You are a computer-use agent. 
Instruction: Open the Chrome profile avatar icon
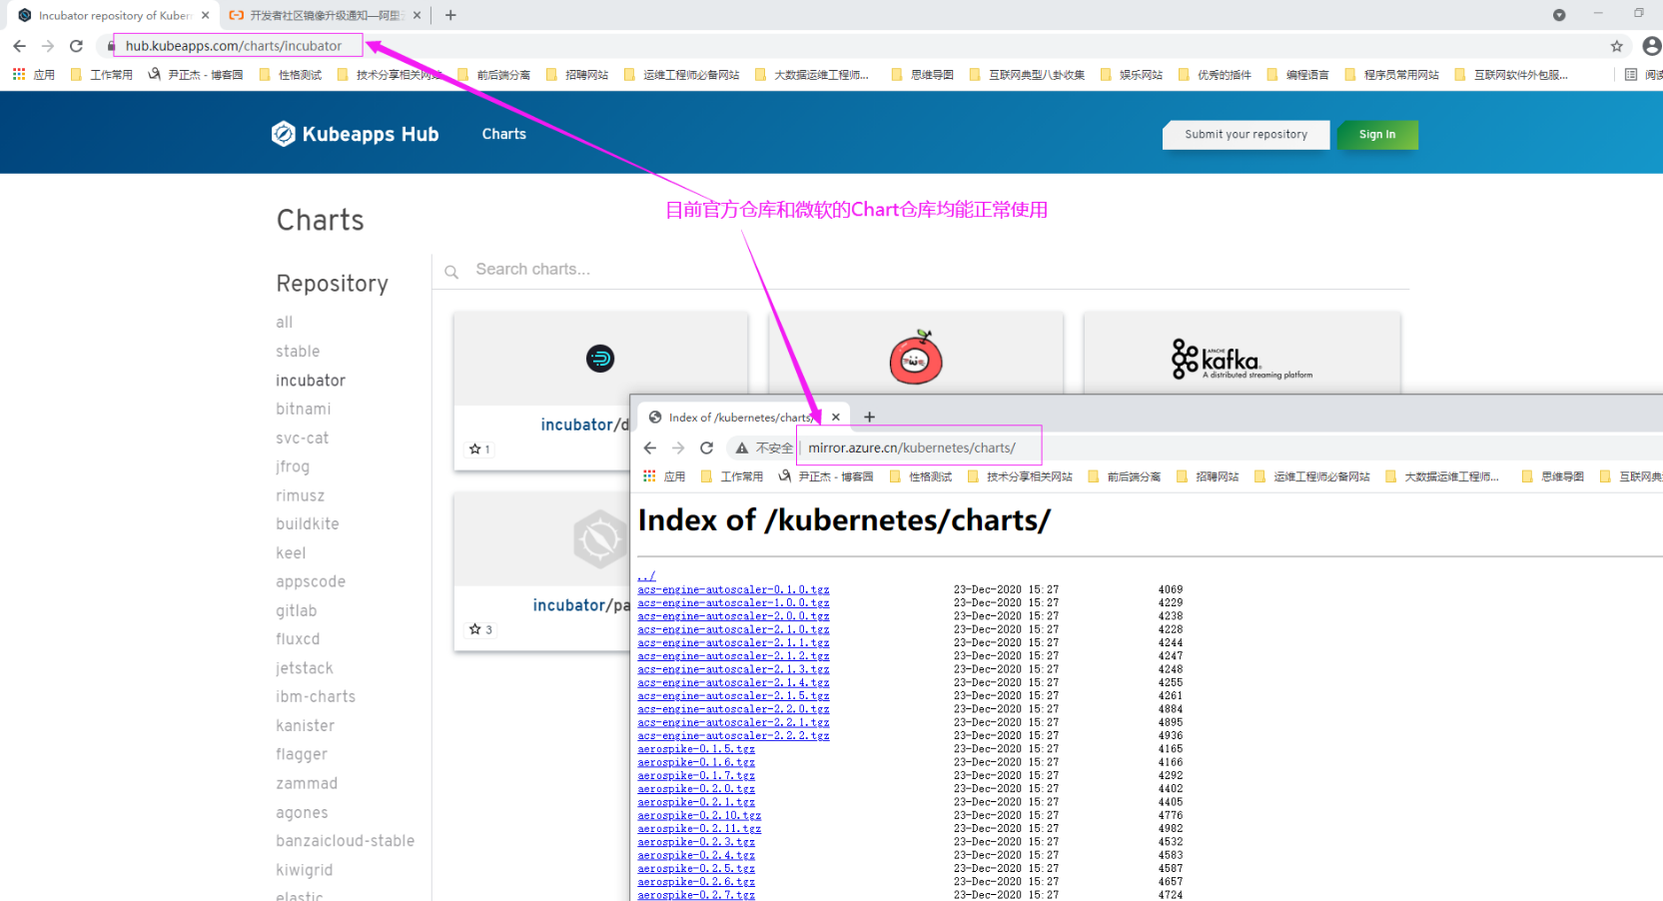[x=1651, y=46]
